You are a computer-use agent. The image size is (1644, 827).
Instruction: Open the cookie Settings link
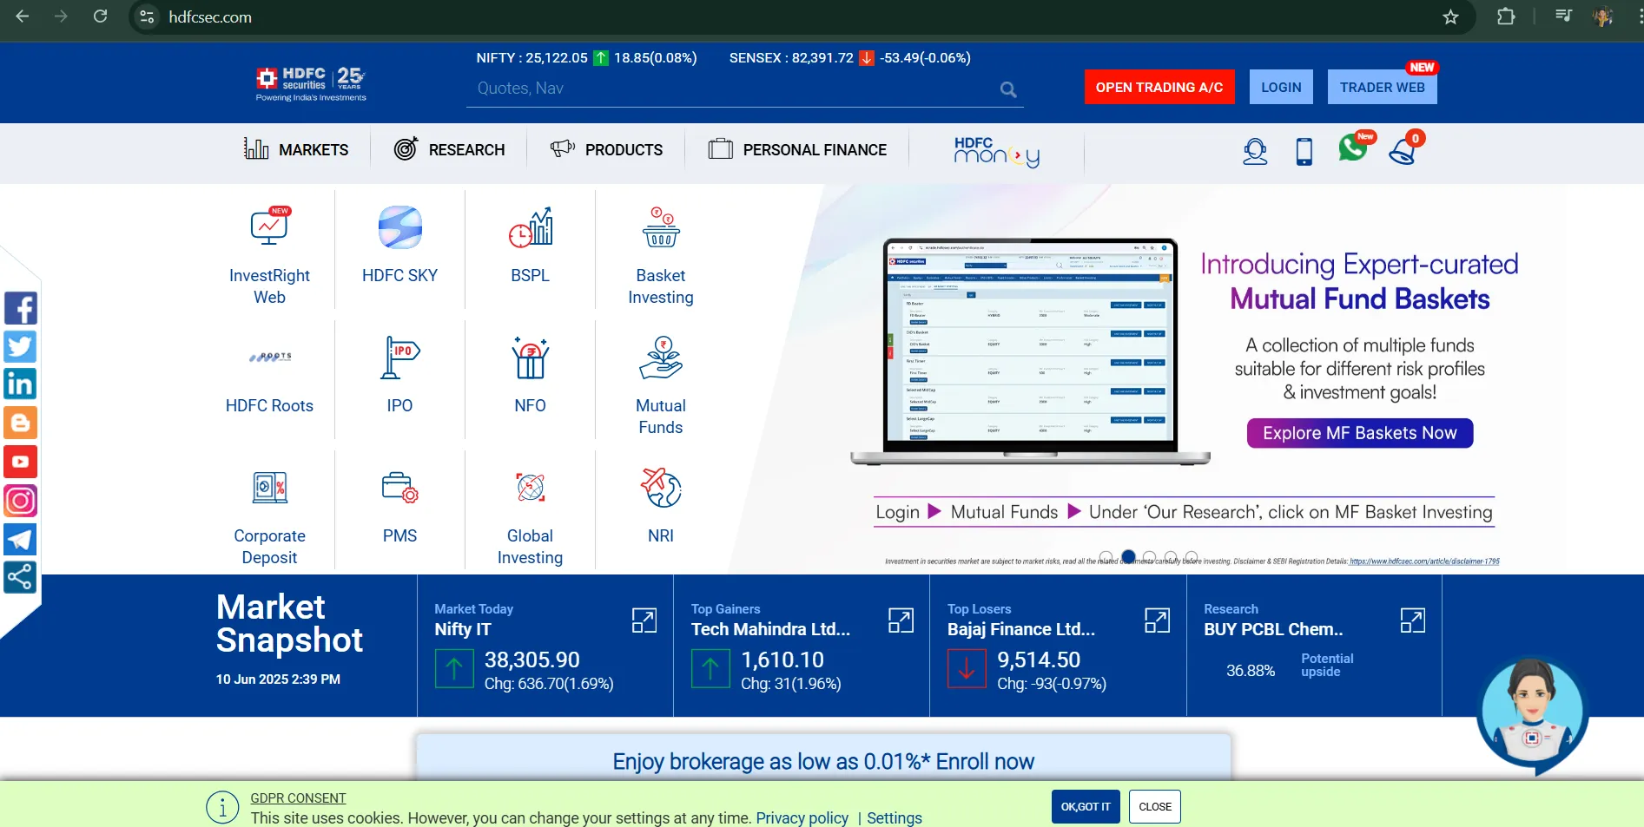pos(895,817)
